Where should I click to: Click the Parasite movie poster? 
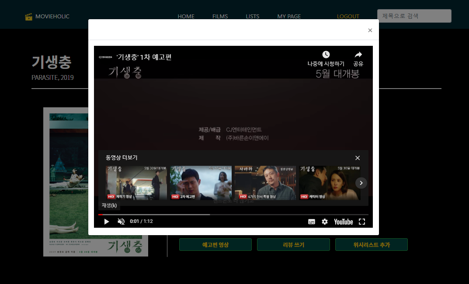pos(96,182)
